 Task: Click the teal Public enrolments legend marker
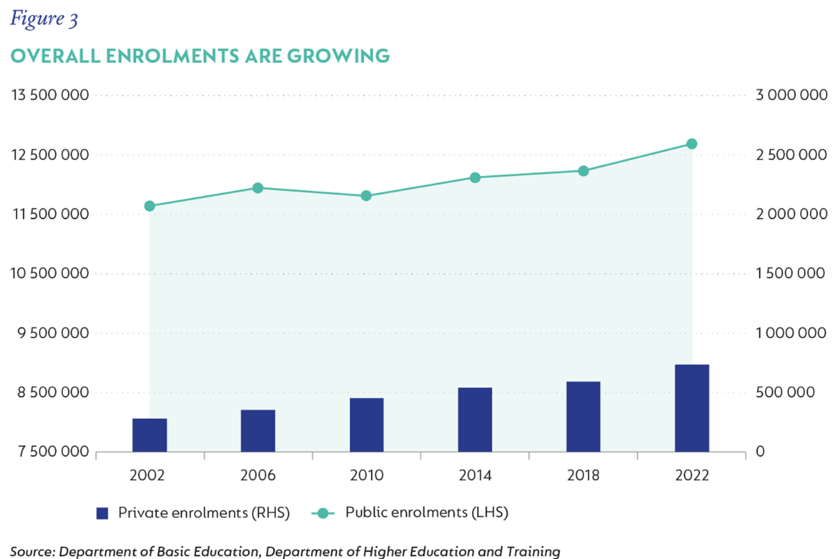[x=323, y=513]
